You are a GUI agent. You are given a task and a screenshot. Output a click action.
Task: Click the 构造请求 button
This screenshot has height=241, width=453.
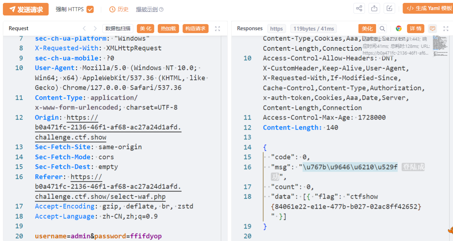pyautogui.click(x=196, y=29)
